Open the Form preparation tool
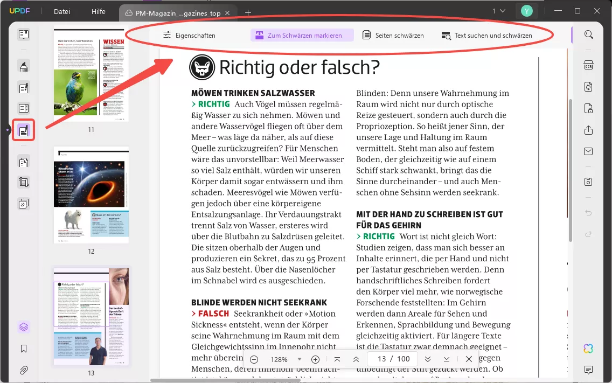Viewport: 612px width, 383px height. 23,108
